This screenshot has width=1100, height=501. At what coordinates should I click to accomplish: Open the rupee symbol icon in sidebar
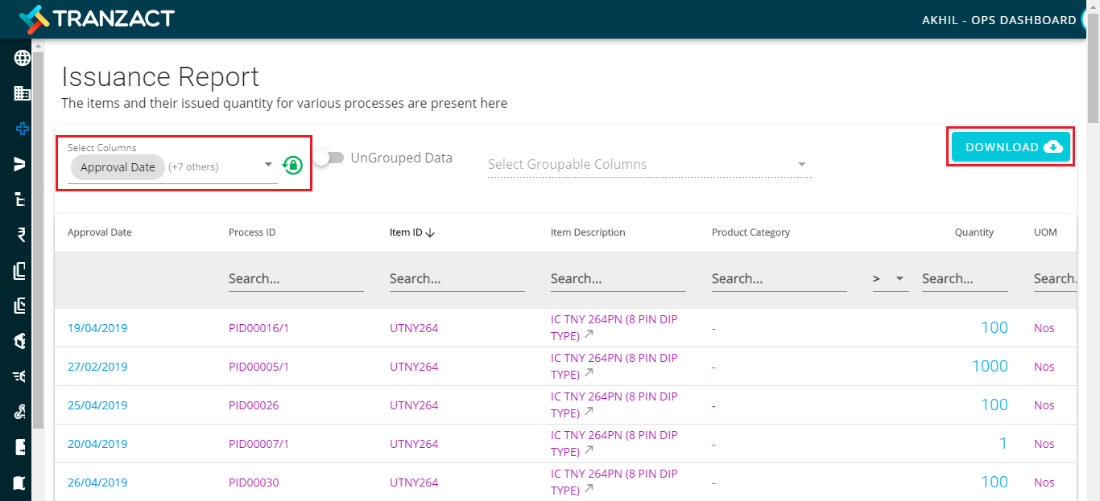coord(21,235)
